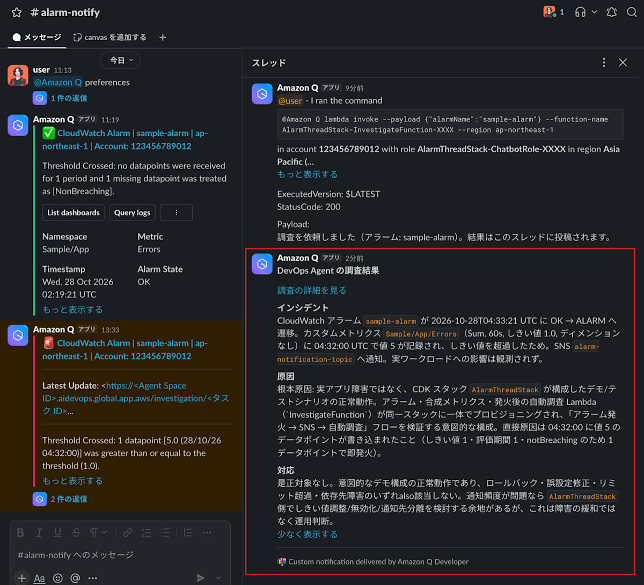The width and height of the screenshot is (644, 585).
Task: Open thread panel more actions menu
Action: click(x=604, y=63)
